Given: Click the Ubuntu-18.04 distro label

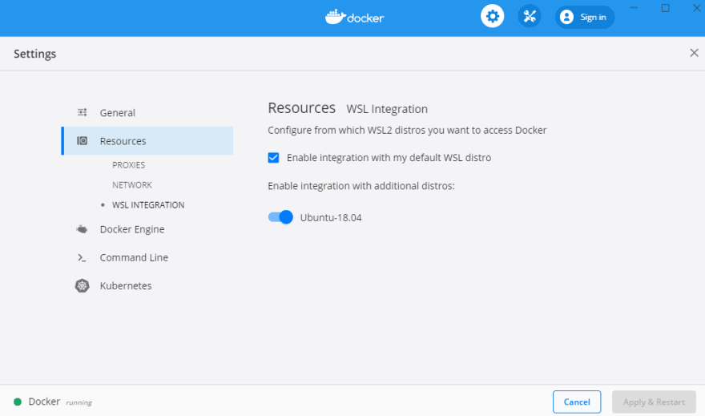Looking at the screenshot, I should (331, 218).
